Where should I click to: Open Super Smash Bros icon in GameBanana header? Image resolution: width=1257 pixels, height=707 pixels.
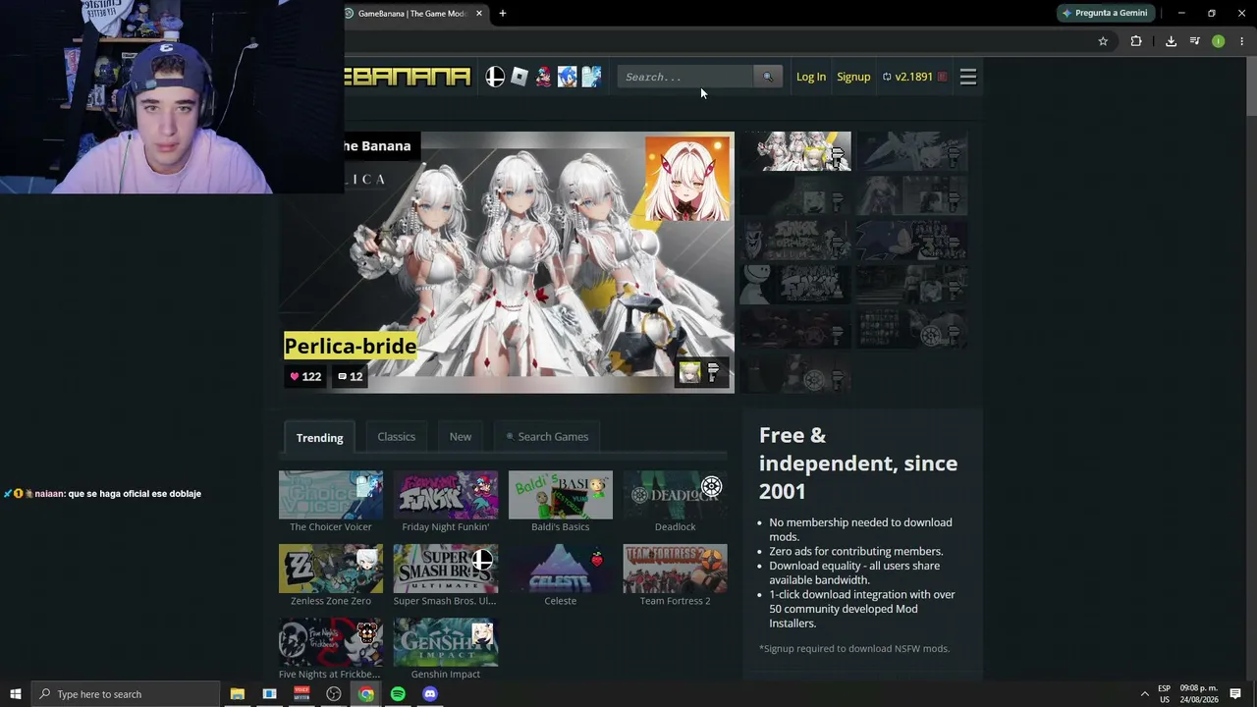point(495,77)
